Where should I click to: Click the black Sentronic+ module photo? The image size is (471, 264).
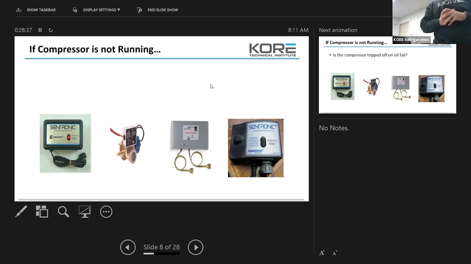coord(256,148)
